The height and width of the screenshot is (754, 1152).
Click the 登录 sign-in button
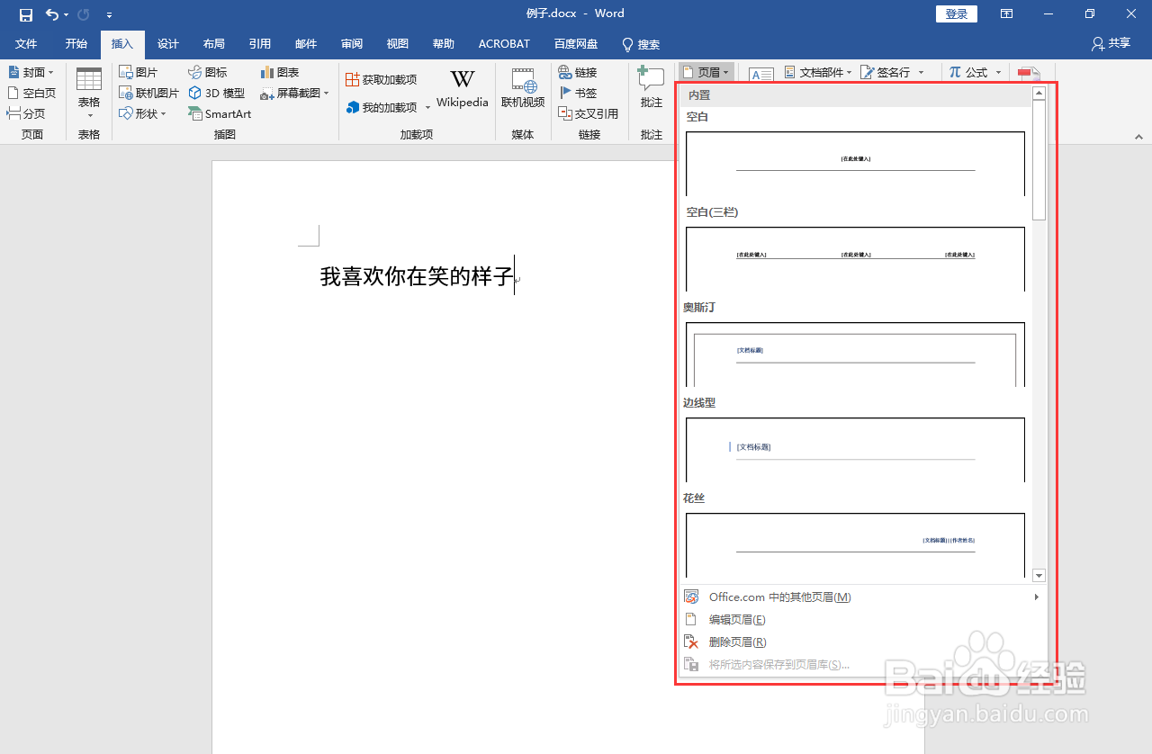(956, 13)
